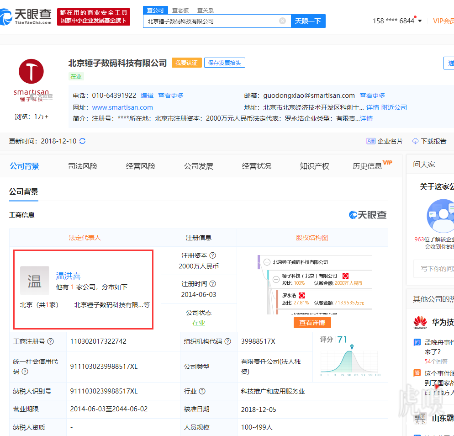Click the TianYanCha logo
This screenshot has height=436, width=454.
click(26, 16)
